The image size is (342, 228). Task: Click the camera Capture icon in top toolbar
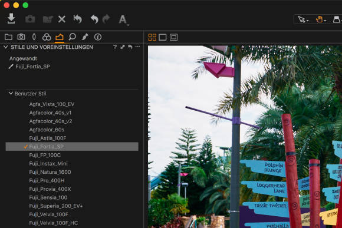click(30, 19)
